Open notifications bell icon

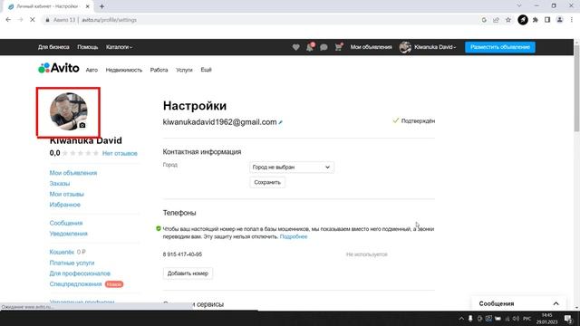click(x=310, y=47)
